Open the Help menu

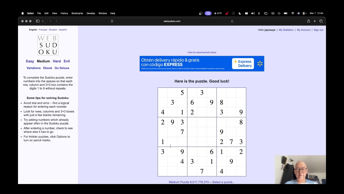[x=113, y=13]
